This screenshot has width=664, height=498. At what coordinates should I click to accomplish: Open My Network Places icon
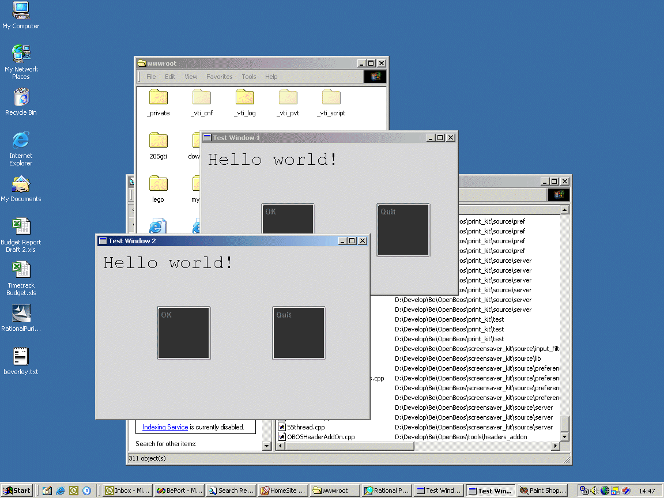21,54
